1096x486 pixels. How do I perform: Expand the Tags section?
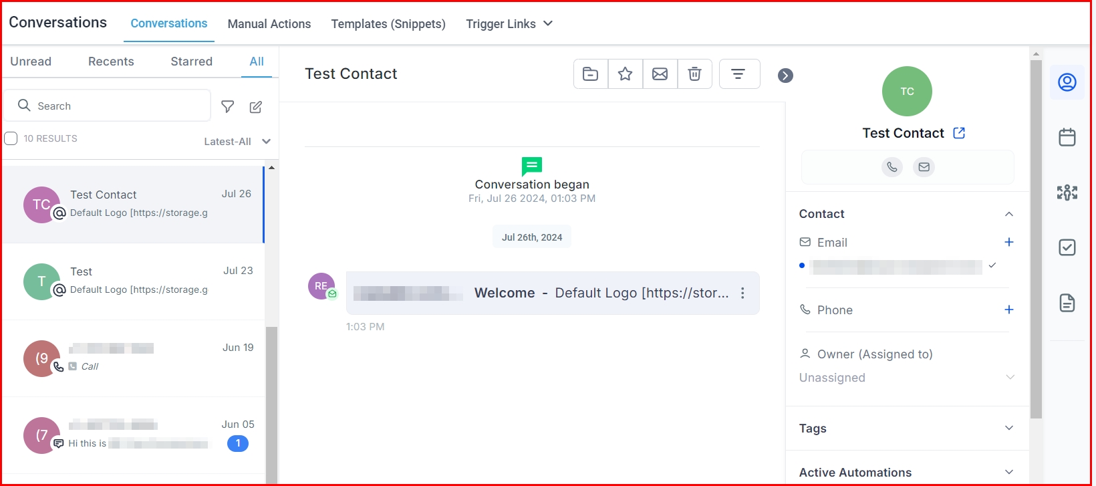point(907,429)
